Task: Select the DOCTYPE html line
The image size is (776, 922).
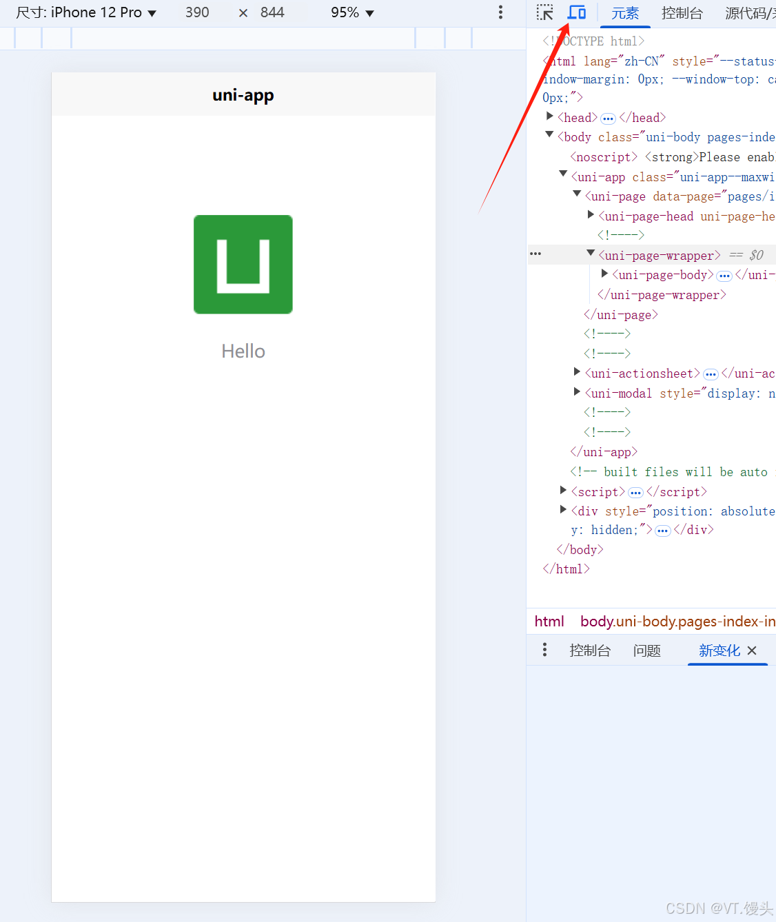Action: click(x=593, y=41)
